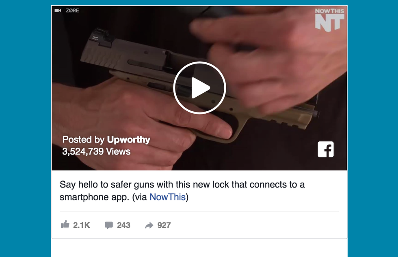Click the 927 shares count
Image resolution: width=398 pixels, height=257 pixels.
(164, 225)
